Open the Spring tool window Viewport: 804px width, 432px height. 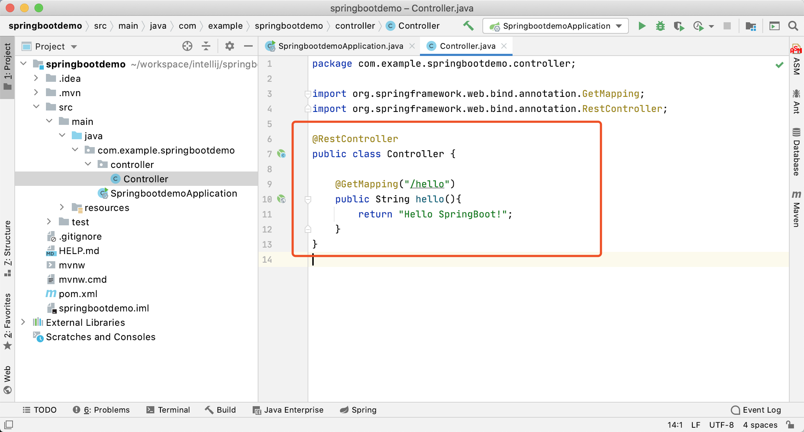pos(358,410)
